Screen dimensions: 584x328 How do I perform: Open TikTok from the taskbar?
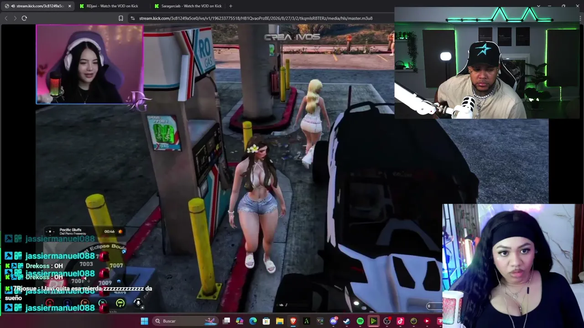400,321
